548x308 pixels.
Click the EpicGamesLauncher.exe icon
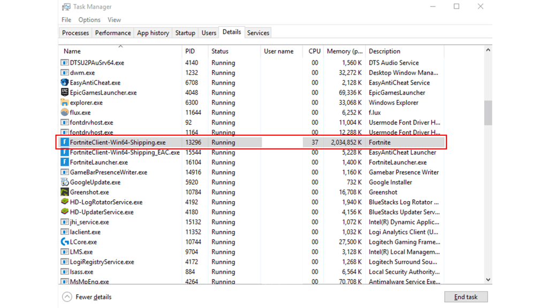tap(65, 92)
